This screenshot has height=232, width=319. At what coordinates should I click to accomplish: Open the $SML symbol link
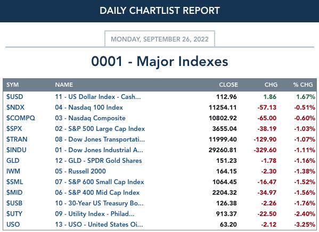(15, 182)
